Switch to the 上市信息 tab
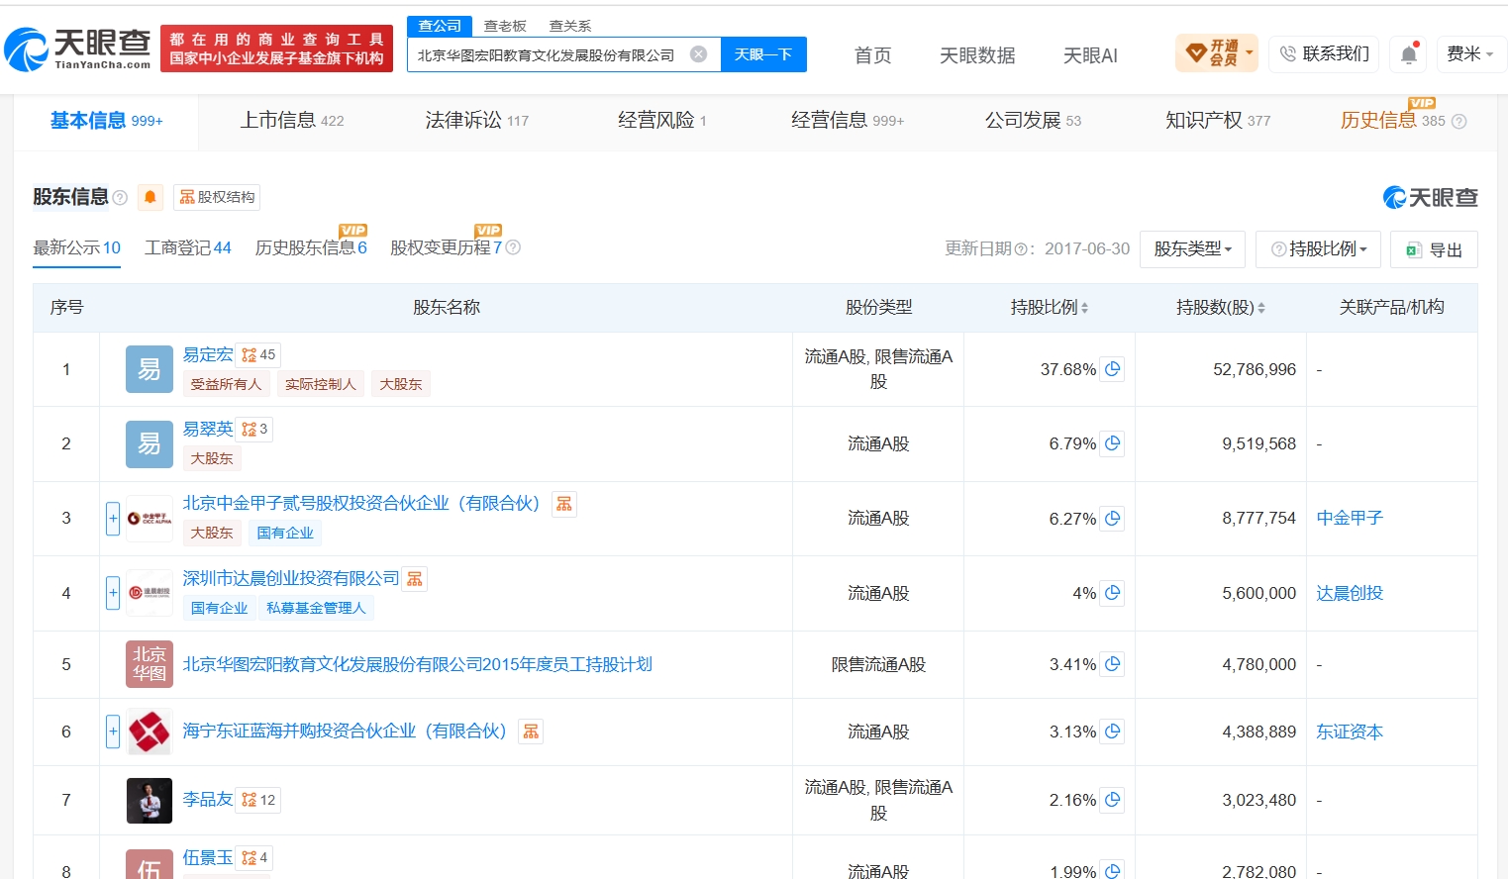Screen dimensions: 1508x879 tap(292, 121)
